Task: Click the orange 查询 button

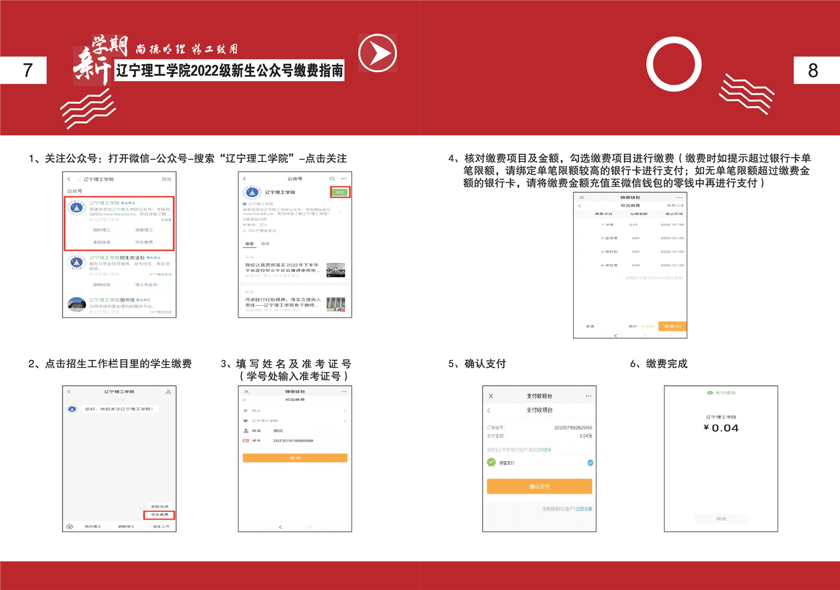Action: [295, 458]
